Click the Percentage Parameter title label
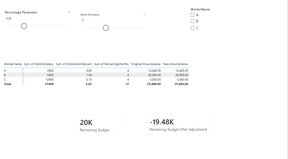 pos(21,12)
